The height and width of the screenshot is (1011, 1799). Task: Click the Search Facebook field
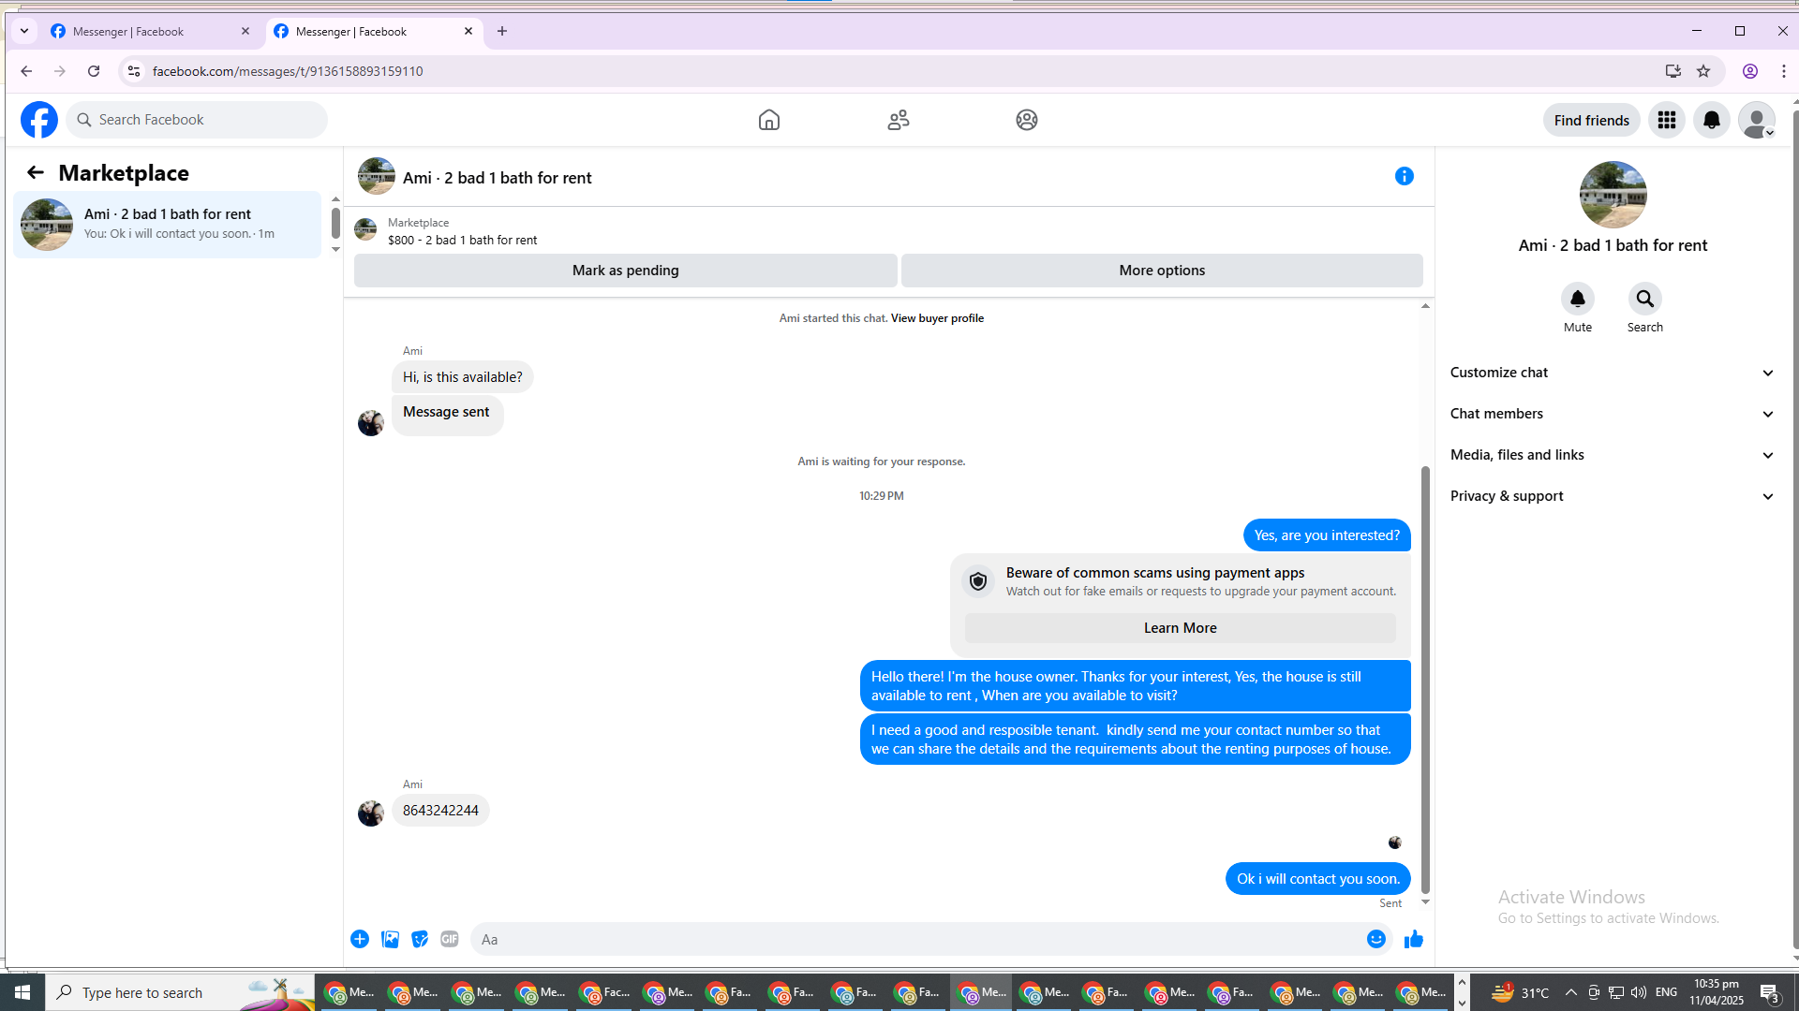click(197, 120)
